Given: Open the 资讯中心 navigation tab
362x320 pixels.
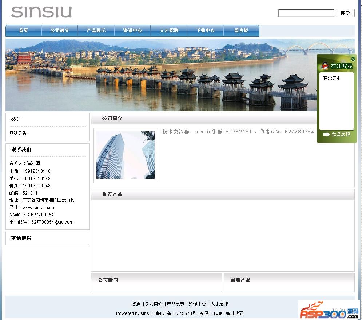Looking at the screenshot, I should point(132,31).
